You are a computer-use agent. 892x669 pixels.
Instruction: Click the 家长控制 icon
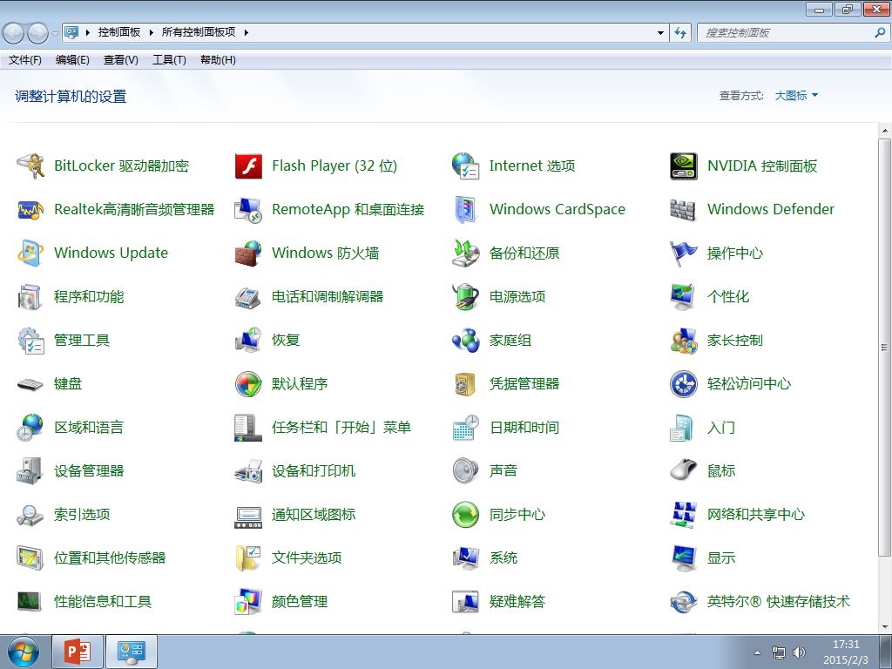(683, 341)
